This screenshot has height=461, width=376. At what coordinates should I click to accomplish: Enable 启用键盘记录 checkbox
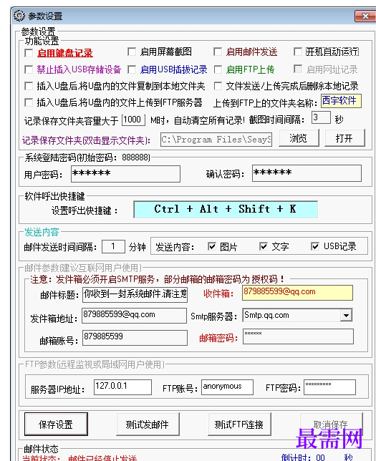(x=29, y=53)
